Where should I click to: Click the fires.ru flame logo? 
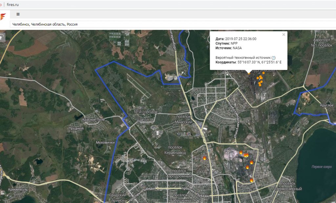point(3,16)
